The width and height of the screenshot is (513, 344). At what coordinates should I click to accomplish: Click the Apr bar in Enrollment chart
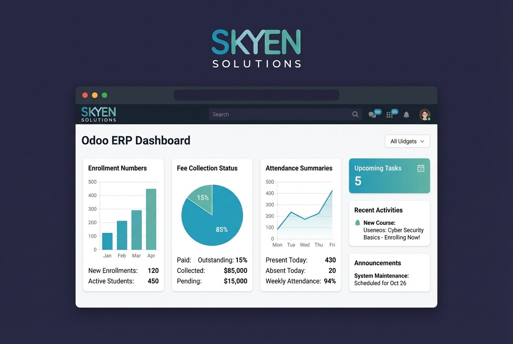151,219
